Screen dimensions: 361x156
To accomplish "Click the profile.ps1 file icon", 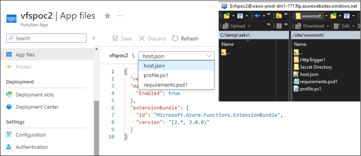I will 296,89.
